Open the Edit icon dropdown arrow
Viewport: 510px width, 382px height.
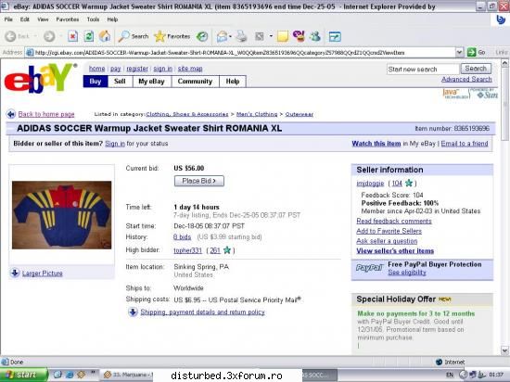point(271,36)
